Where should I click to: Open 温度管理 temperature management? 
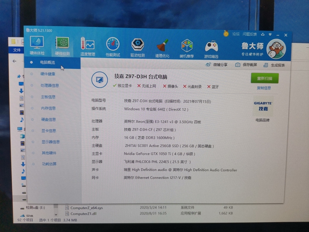click(x=88, y=47)
